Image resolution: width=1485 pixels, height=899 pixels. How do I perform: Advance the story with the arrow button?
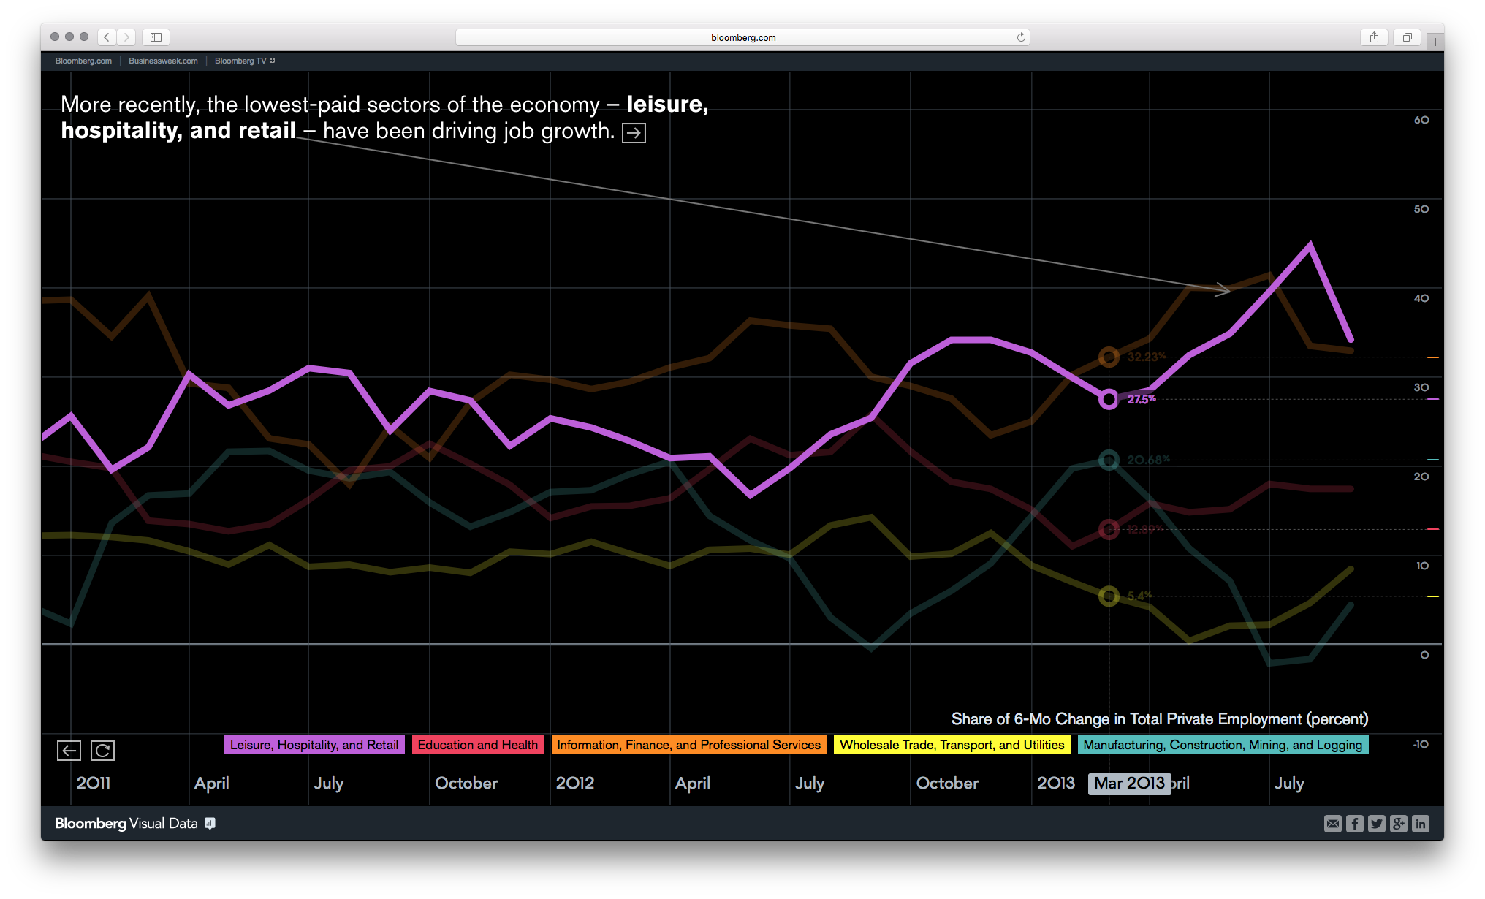(x=635, y=132)
